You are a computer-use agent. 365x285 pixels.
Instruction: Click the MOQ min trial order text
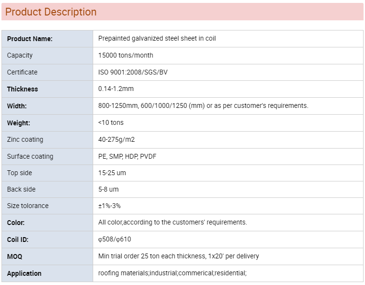tap(179, 256)
